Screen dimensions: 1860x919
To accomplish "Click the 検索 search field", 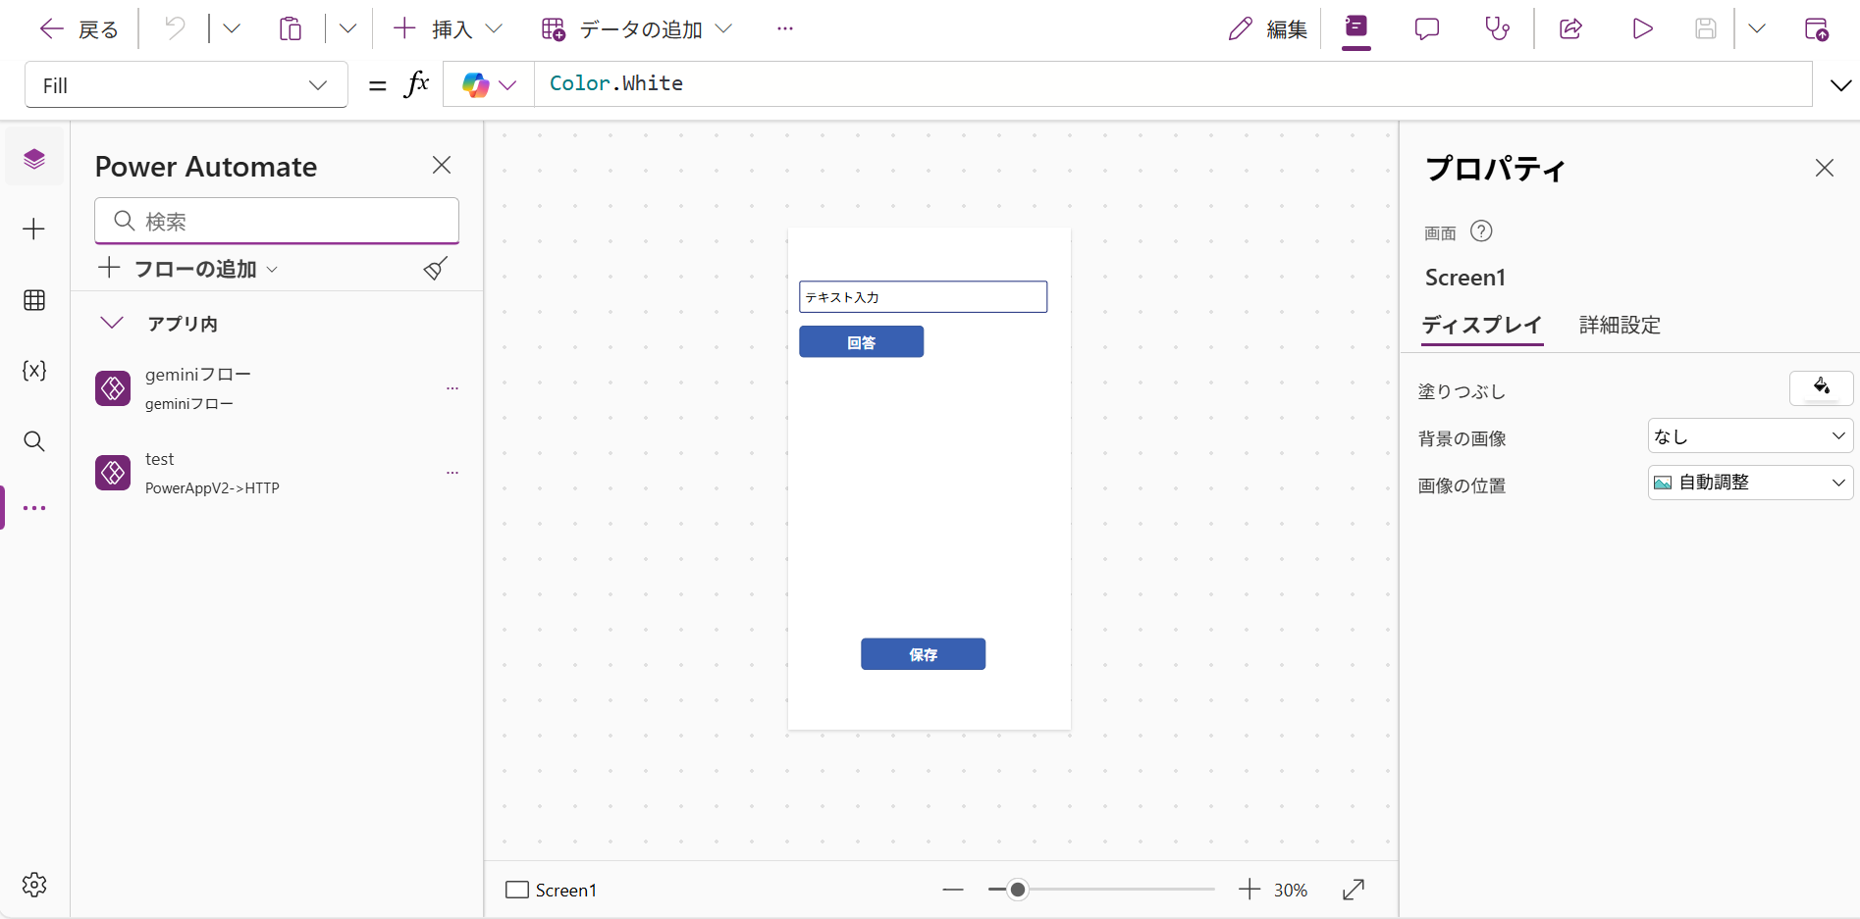I will click(x=277, y=221).
